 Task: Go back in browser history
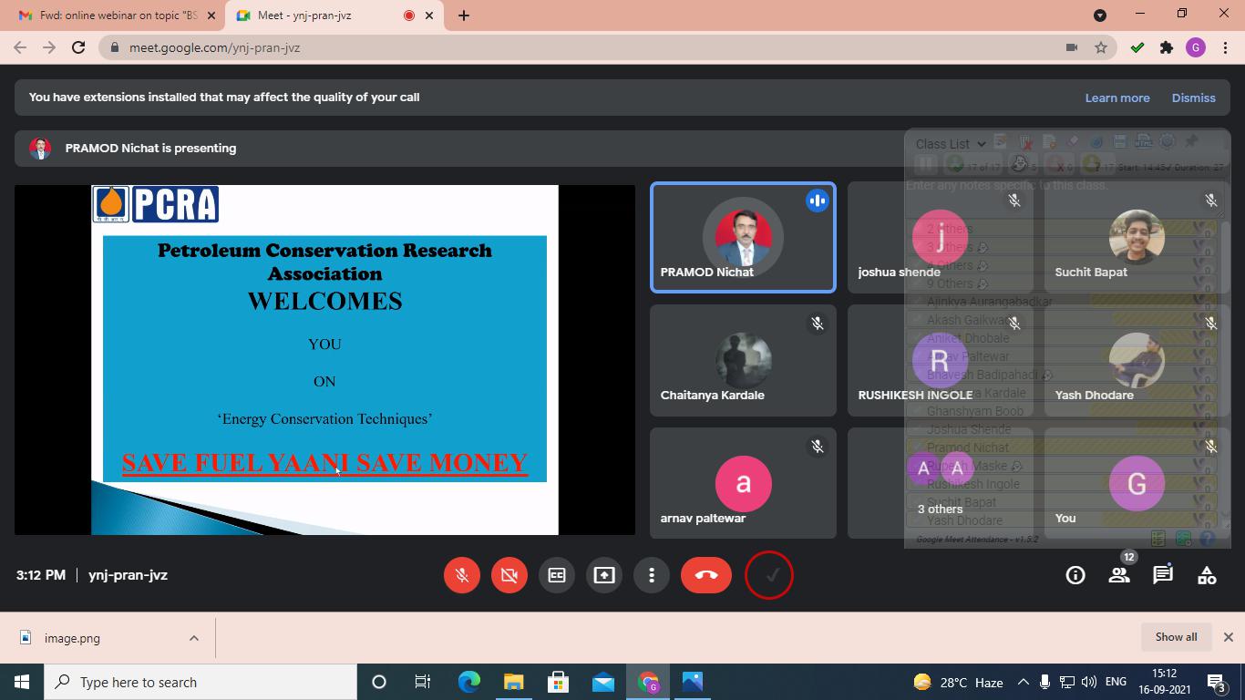coord(20,47)
